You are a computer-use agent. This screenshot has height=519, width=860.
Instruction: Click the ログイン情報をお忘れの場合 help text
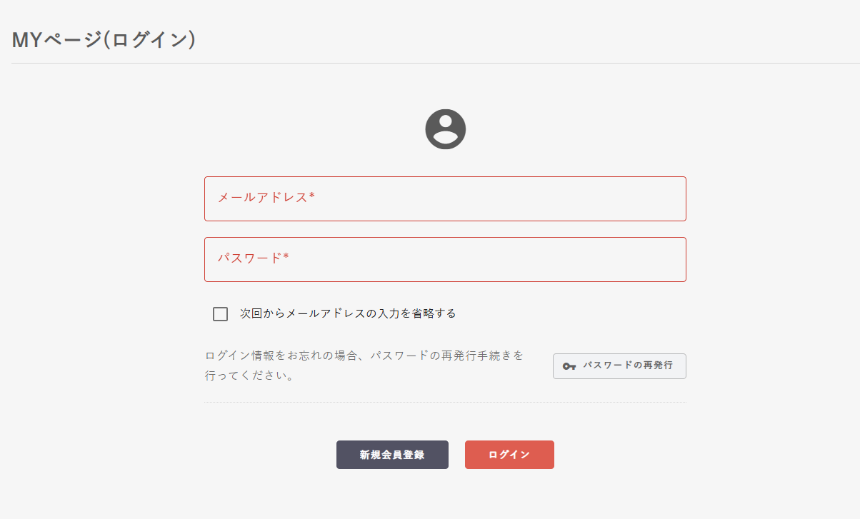(364, 356)
